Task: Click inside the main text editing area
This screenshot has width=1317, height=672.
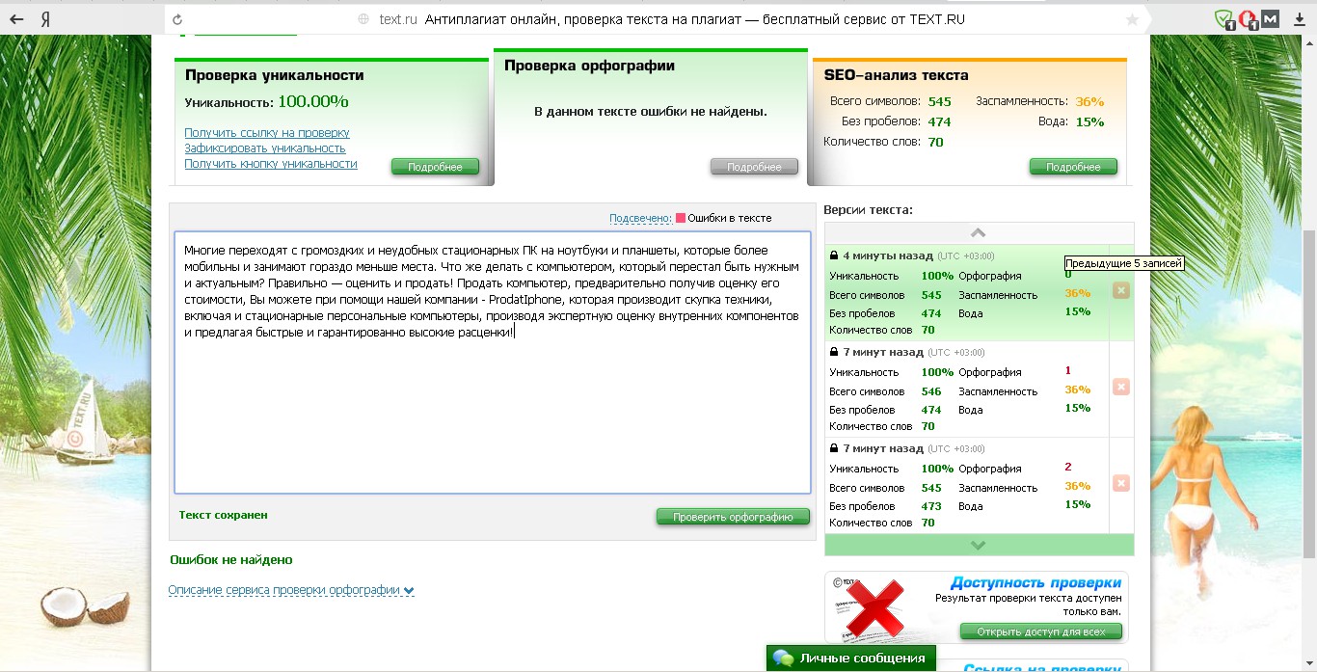Action: click(493, 363)
